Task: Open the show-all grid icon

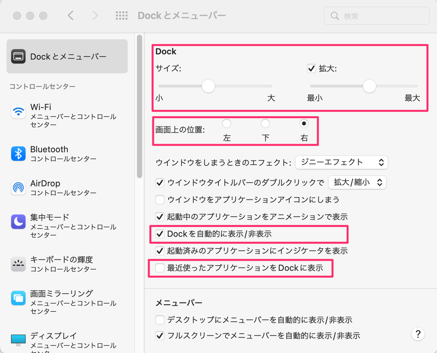Action: click(x=122, y=15)
